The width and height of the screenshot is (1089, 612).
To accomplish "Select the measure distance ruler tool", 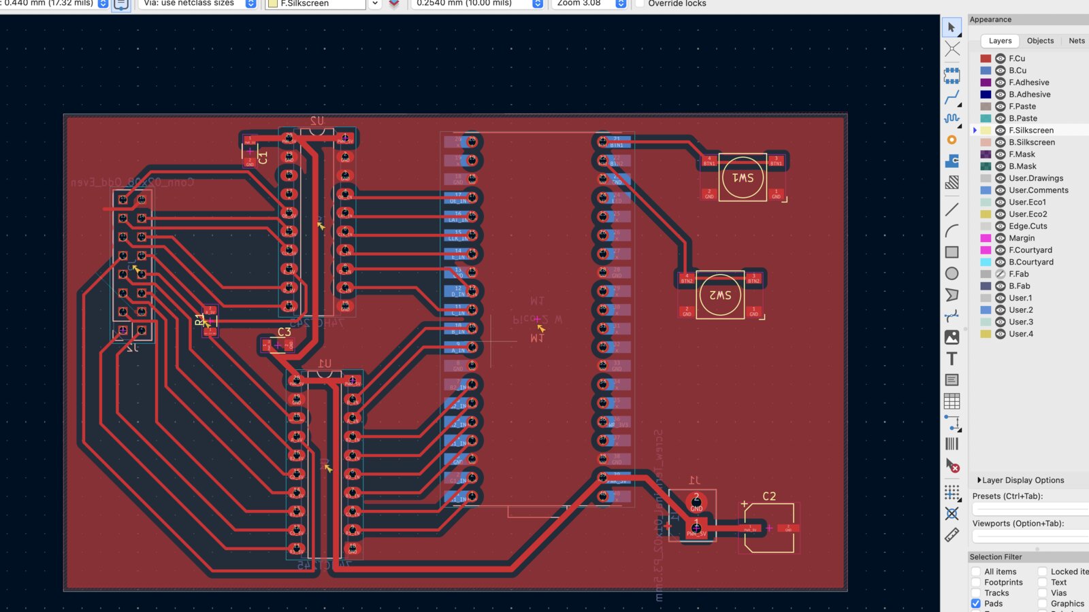I will (952, 535).
